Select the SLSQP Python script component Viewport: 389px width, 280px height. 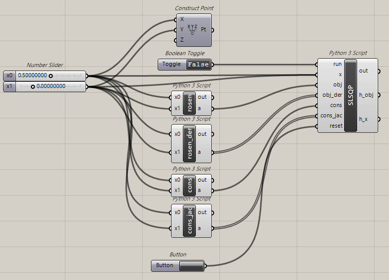pyautogui.click(x=350, y=95)
